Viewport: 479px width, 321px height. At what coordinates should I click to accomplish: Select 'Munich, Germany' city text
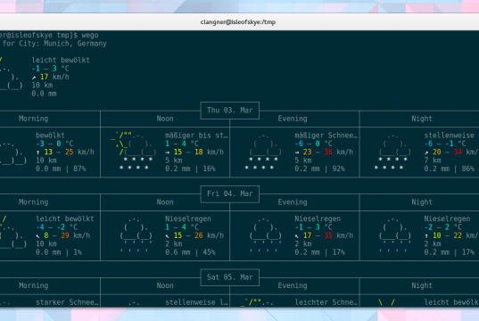click(x=75, y=44)
